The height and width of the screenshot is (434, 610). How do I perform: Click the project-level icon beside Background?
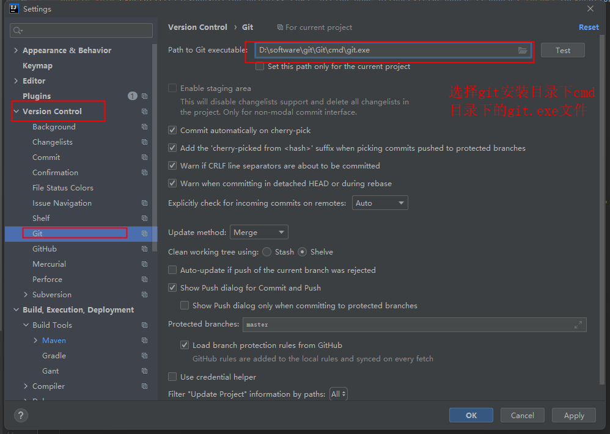pos(145,127)
